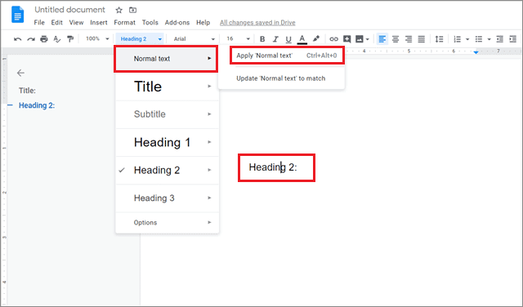The width and height of the screenshot is (523, 307).
Task: Star the Untitled document
Action: [x=118, y=11]
